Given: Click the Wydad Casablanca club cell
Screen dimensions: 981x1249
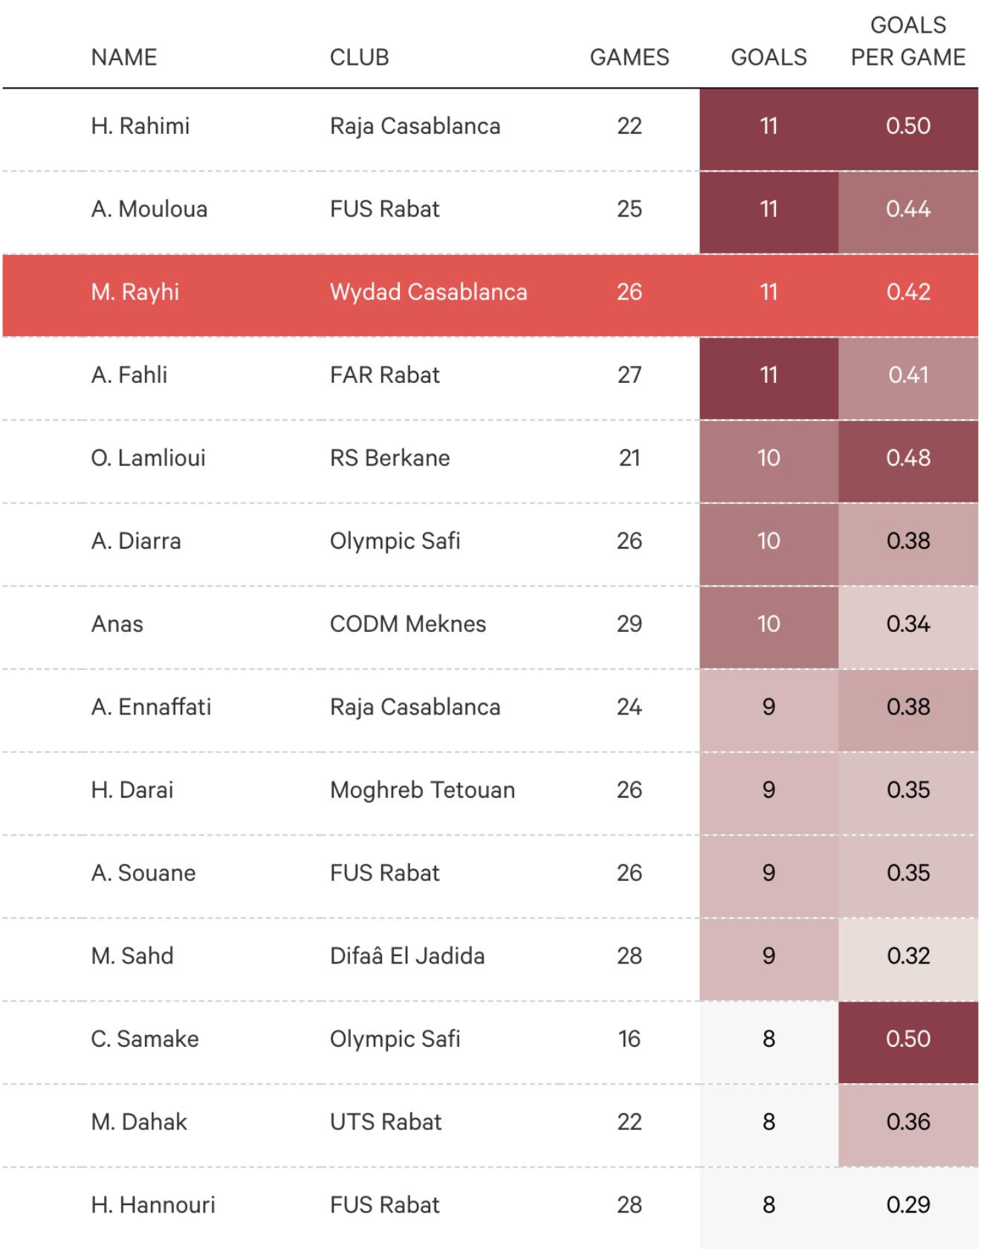Looking at the screenshot, I should [x=428, y=292].
